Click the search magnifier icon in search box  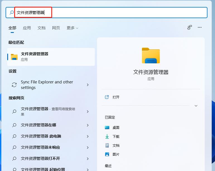(x=12, y=13)
